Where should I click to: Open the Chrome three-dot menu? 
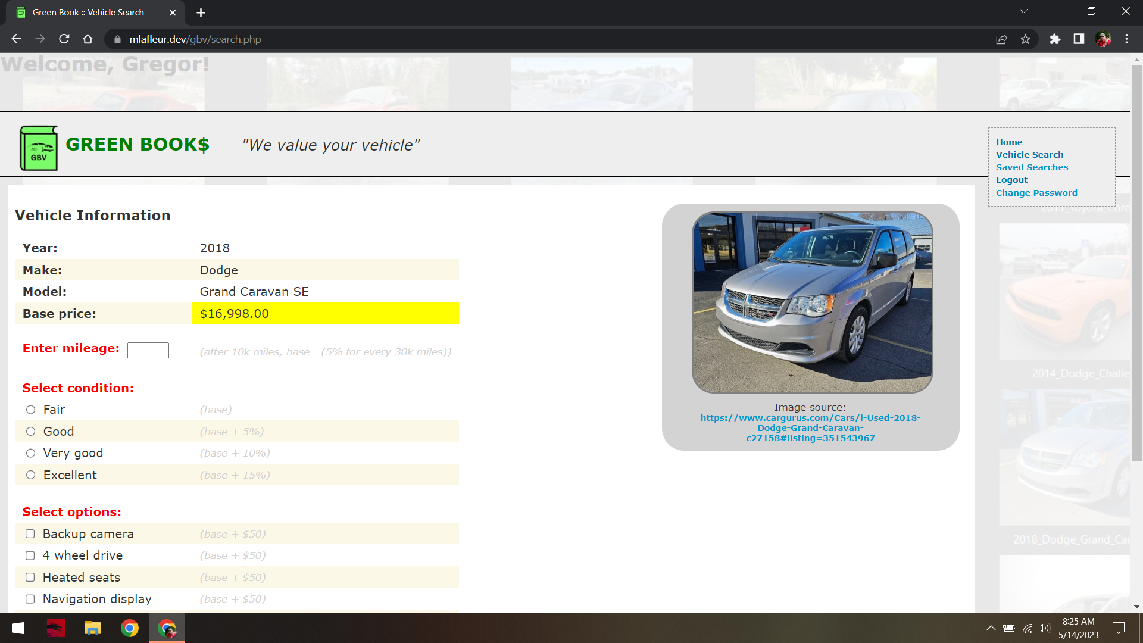tap(1126, 39)
